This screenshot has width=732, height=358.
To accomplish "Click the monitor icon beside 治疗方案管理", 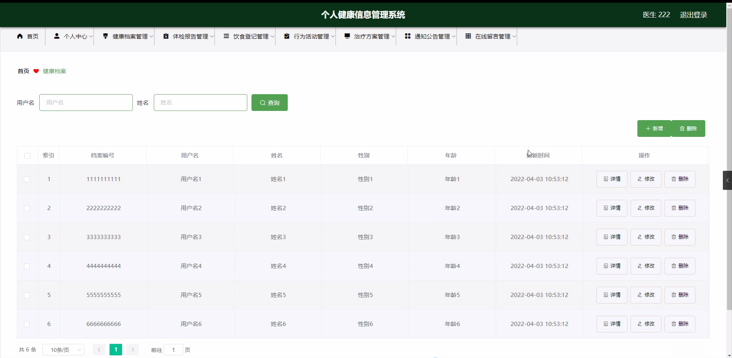I will tap(347, 36).
